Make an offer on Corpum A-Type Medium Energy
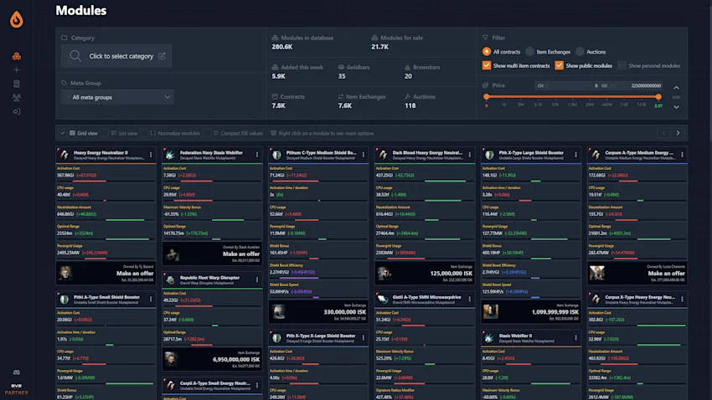712x400 pixels. tap(666, 273)
